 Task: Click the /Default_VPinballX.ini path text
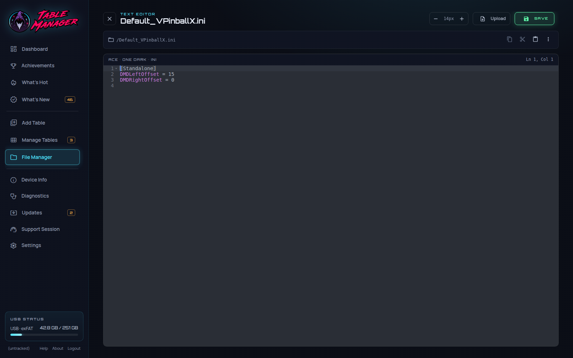coord(146,40)
